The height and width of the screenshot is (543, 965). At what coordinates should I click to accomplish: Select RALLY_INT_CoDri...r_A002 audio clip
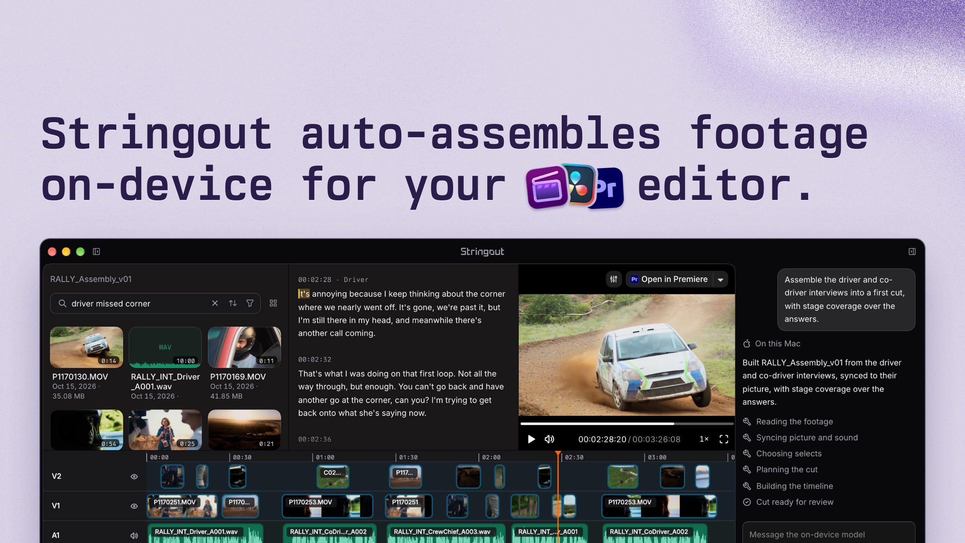[330, 533]
